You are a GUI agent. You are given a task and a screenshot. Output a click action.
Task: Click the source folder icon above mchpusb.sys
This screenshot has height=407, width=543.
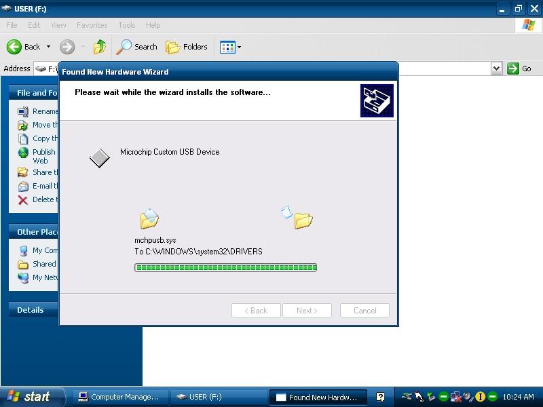click(149, 218)
